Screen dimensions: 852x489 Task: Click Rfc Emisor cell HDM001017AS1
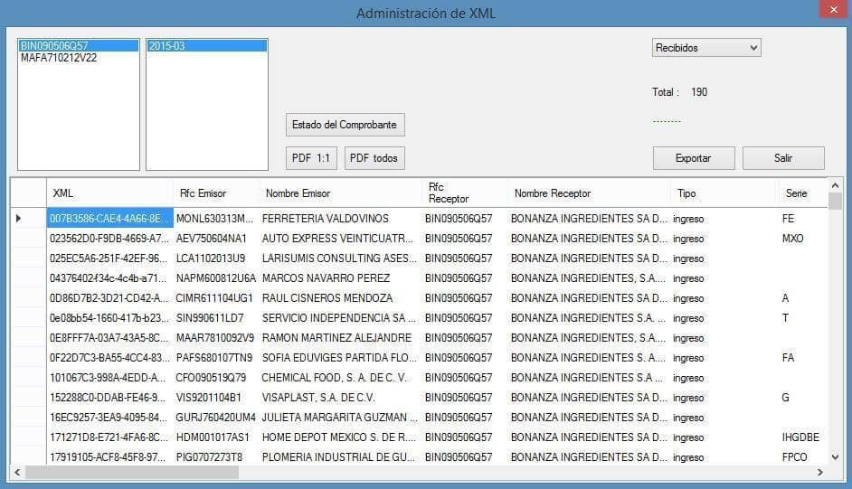[x=216, y=437]
